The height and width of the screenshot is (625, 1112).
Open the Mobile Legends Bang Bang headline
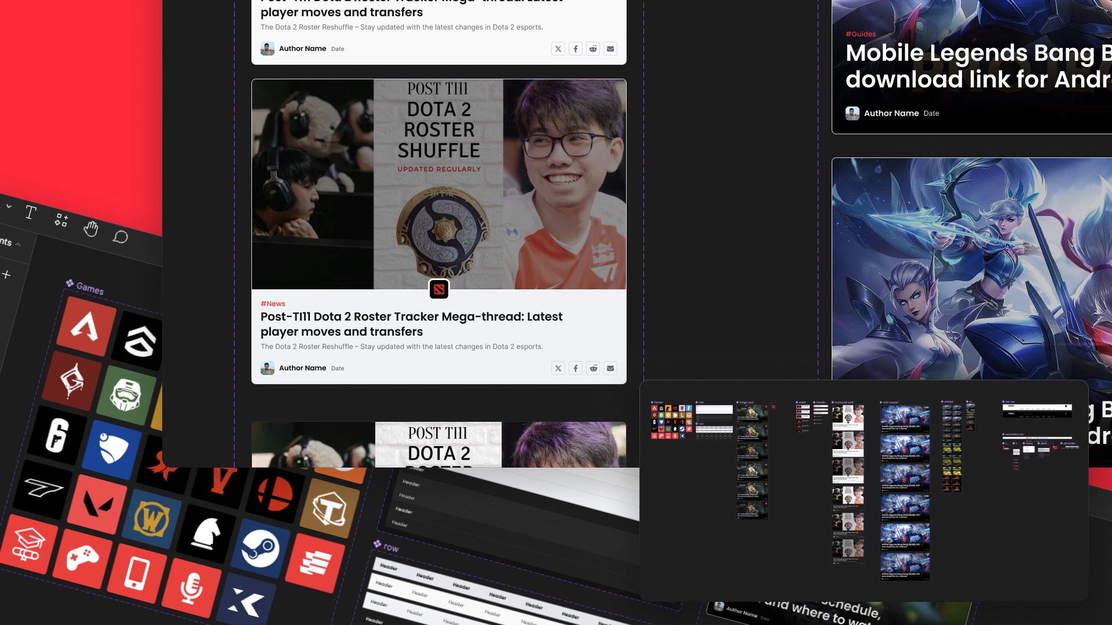979,66
